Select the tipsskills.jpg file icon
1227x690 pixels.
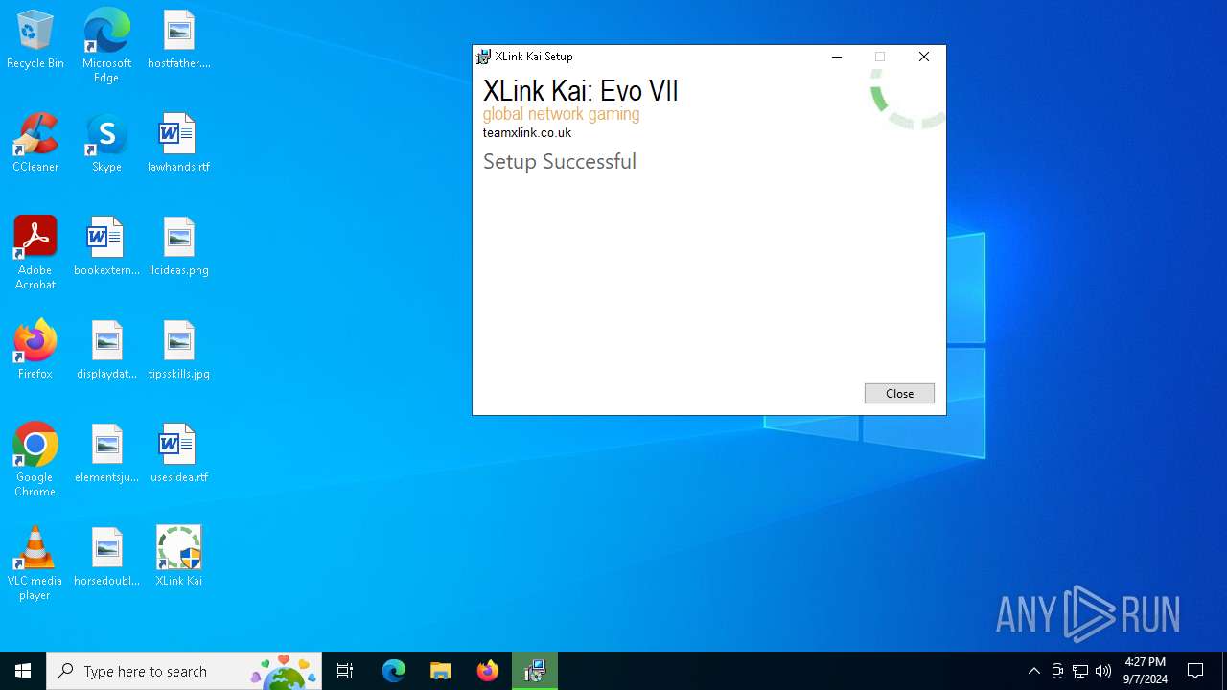pos(179,351)
